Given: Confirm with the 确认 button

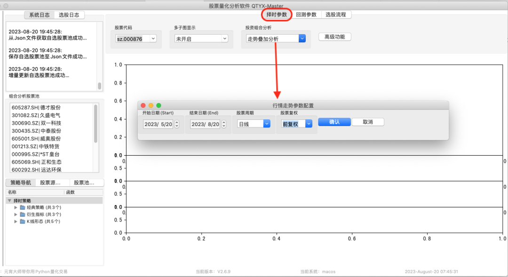Looking at the screenshot, I should coord(334,122).
